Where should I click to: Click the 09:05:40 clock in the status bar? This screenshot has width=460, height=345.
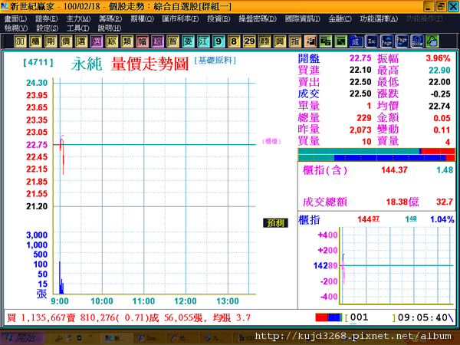tap(422, 317)
